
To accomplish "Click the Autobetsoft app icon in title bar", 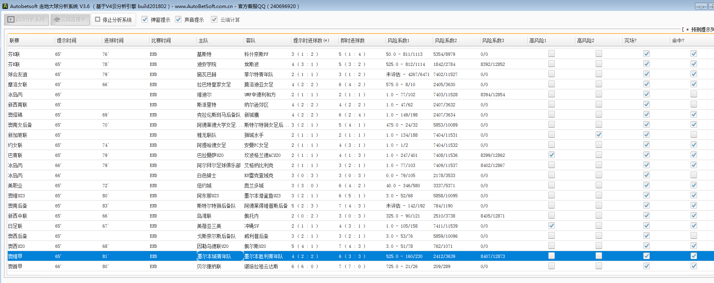I will pos(5,6).
